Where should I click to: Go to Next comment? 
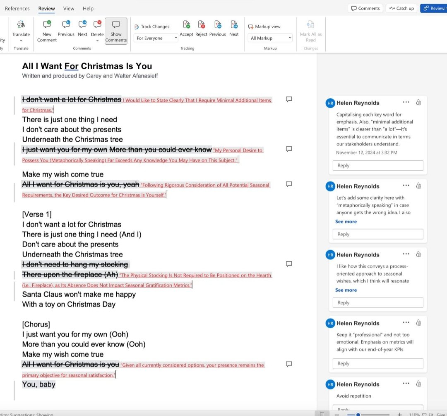point(82,28)
